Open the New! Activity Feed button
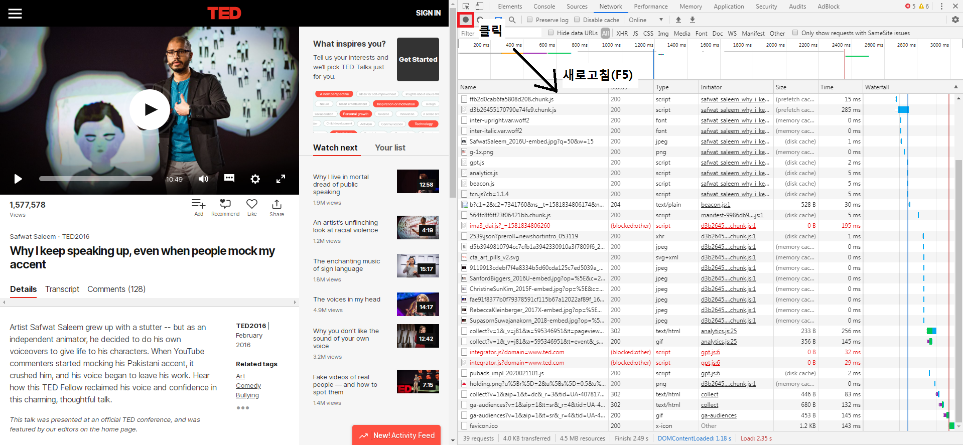This screenshot has height=445, width=963. pyautogui.click(x=396, y=435)
